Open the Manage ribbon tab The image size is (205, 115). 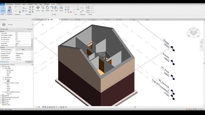46,4
